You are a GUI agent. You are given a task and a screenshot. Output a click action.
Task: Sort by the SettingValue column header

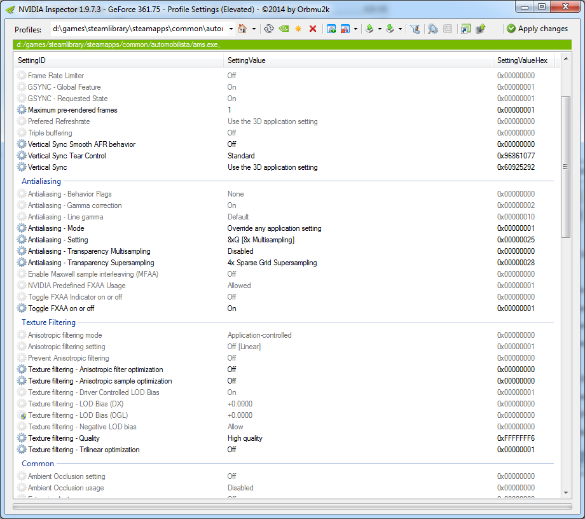[x=359, y=60]
